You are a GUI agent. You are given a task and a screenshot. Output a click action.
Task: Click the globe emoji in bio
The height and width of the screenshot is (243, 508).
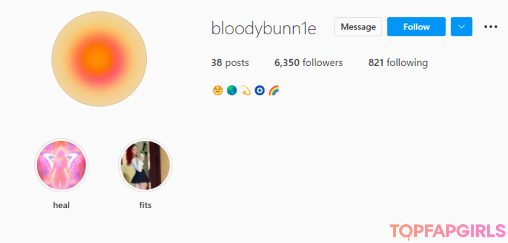[231, 91]
